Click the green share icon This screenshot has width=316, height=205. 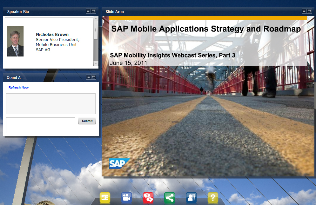(x=170, y=198)
